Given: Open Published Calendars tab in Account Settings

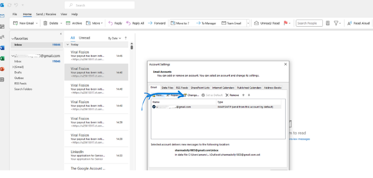Looking at the screenshot, I should pos(249,88).
